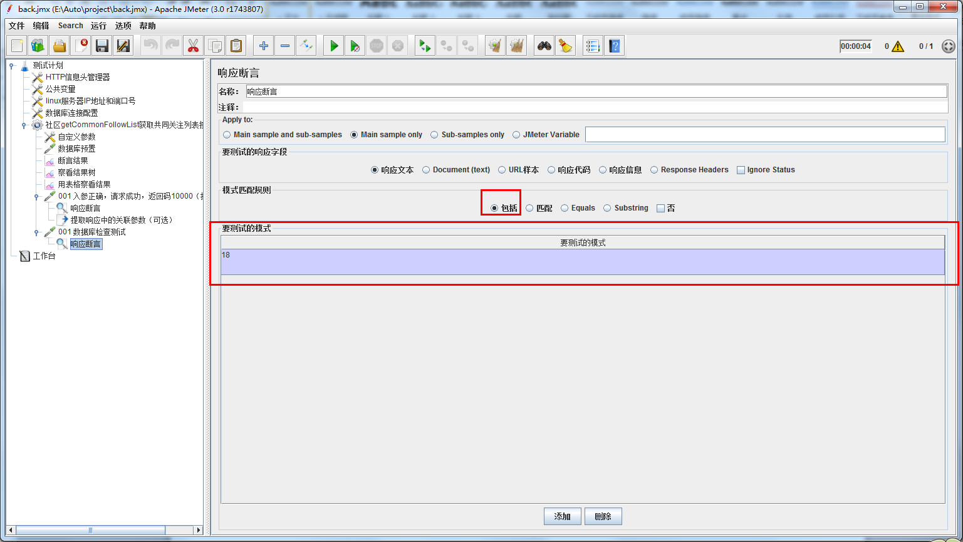The image size is (963, 542).
Task: Select 察看结果树 listener in tree
Action: coord(77,172)
